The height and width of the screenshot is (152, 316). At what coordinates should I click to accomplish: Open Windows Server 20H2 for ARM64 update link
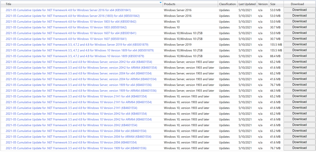(x=81, y=68)
